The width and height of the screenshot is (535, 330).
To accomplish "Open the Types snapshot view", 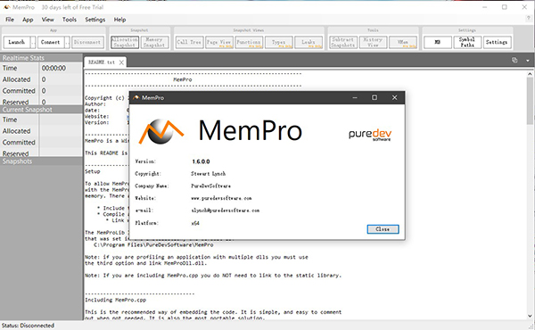I will (x=279, y=42).
